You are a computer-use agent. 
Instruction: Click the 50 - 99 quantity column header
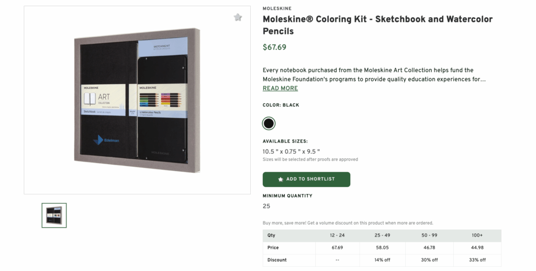click(x=430, y=235)
